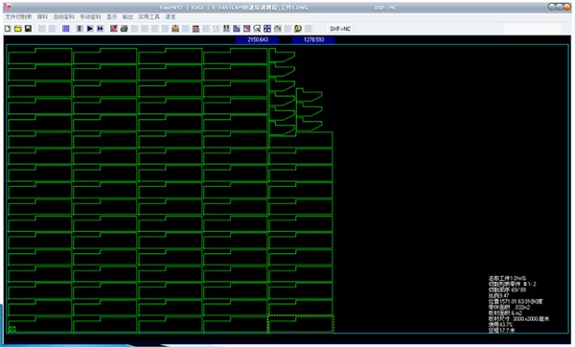This screenshot has width=575, height=347.
Task: Click the printer icon in the toolbar
Action: (x=124, y=28)
